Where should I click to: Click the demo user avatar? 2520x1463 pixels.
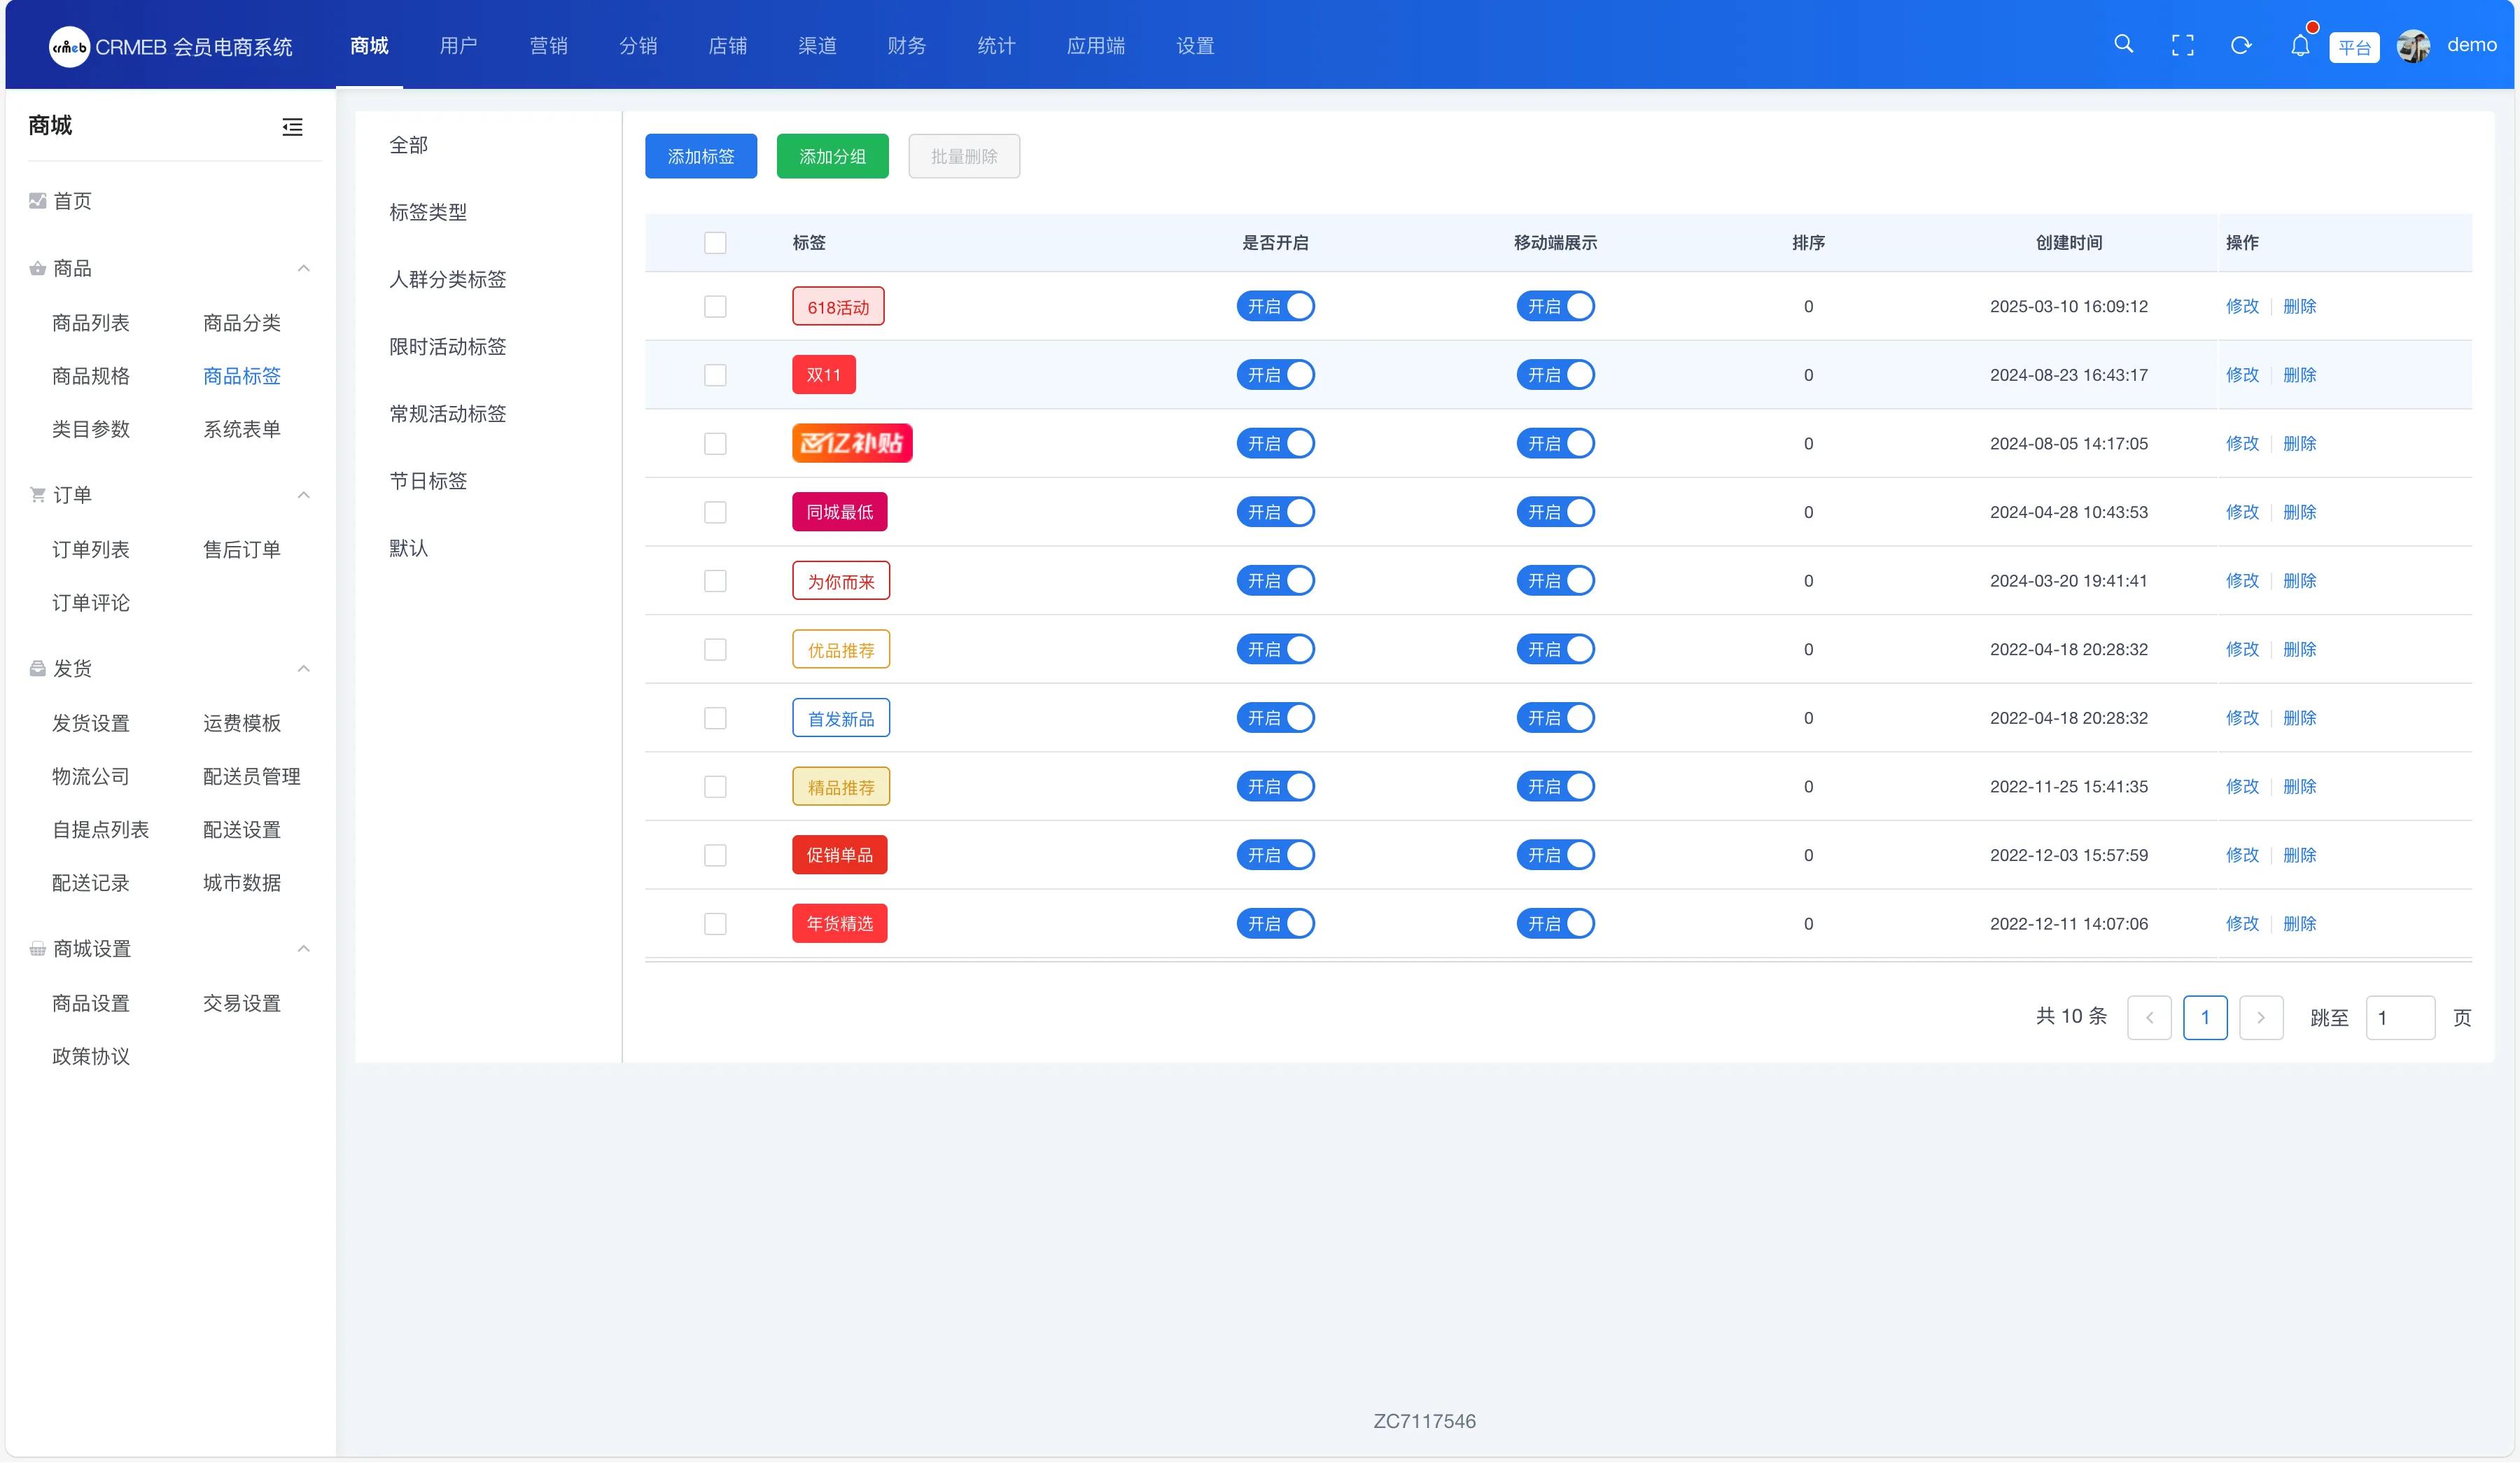tap(2414, 46)
